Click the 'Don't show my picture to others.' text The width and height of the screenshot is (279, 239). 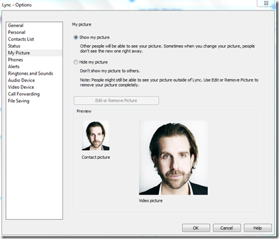point(110,71)
